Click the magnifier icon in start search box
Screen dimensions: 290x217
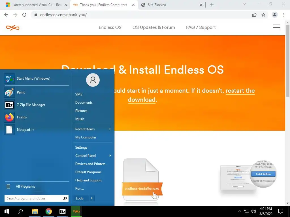coord(65,198)
